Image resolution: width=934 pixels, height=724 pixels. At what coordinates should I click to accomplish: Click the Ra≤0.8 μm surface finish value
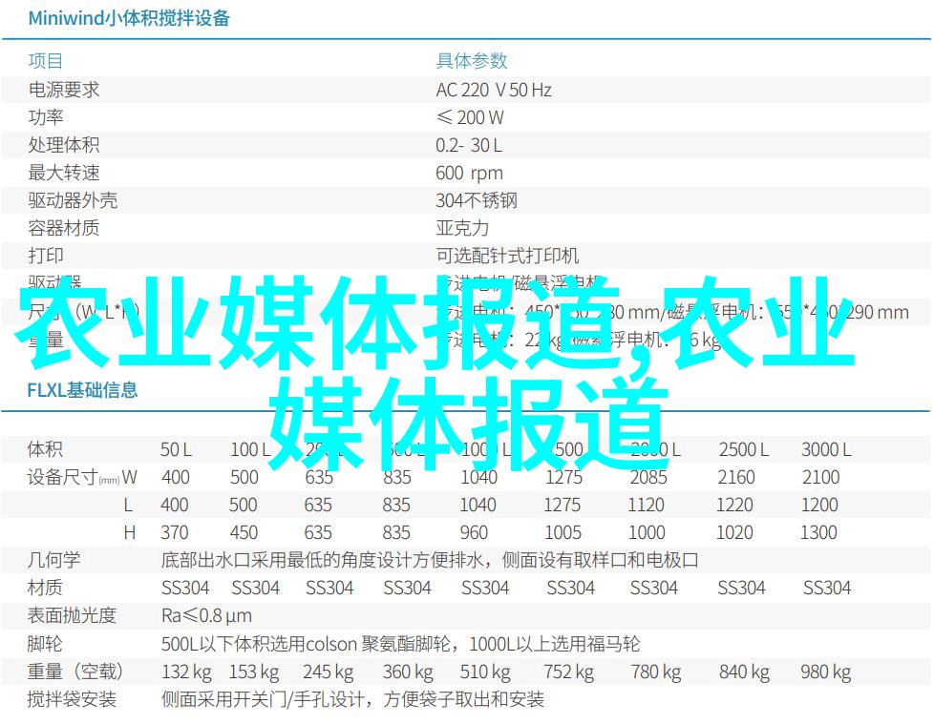click(206, 615)
